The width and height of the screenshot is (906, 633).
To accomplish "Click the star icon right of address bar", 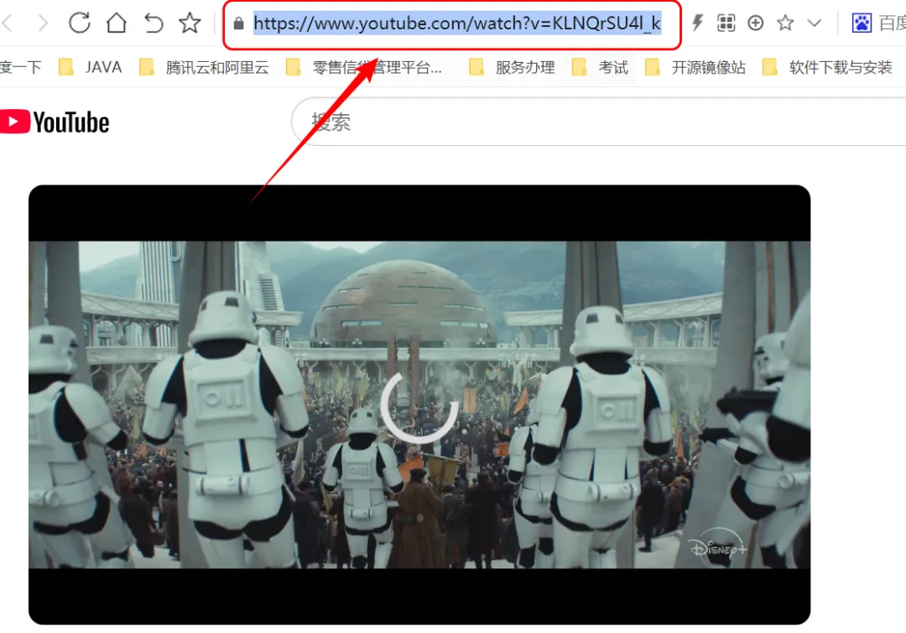I will [785, 23].
